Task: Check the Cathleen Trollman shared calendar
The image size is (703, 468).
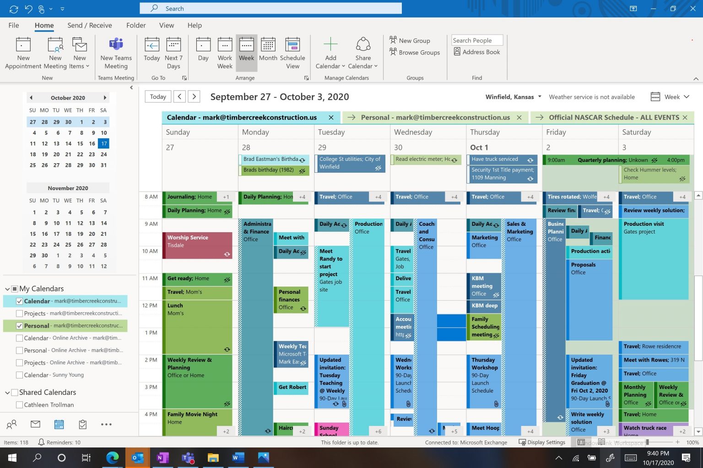Action: pyautogui.click(x=19, y=405)
